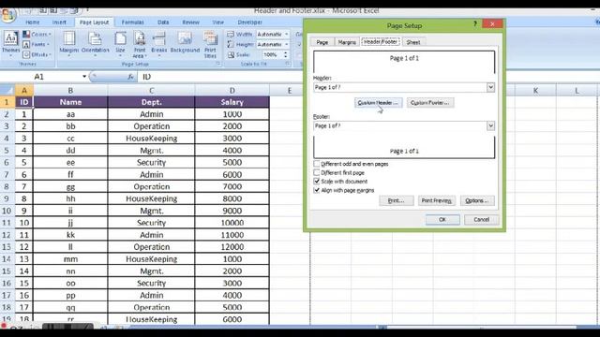Viewport: 600px width, 337px height.
Task: Select column C header
Action: pyautogui.click(x=152, y=91)
